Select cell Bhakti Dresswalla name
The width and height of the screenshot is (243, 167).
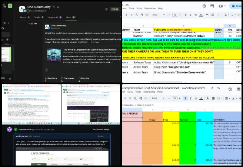tap(184, 72)
